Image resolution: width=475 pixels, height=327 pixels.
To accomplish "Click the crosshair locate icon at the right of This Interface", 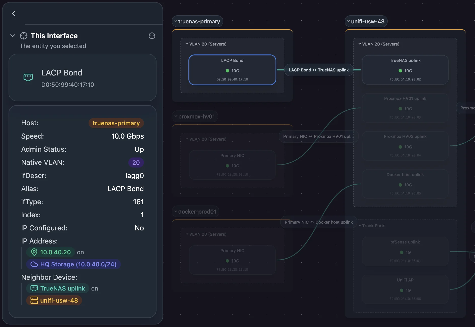I will pos(152,36).
